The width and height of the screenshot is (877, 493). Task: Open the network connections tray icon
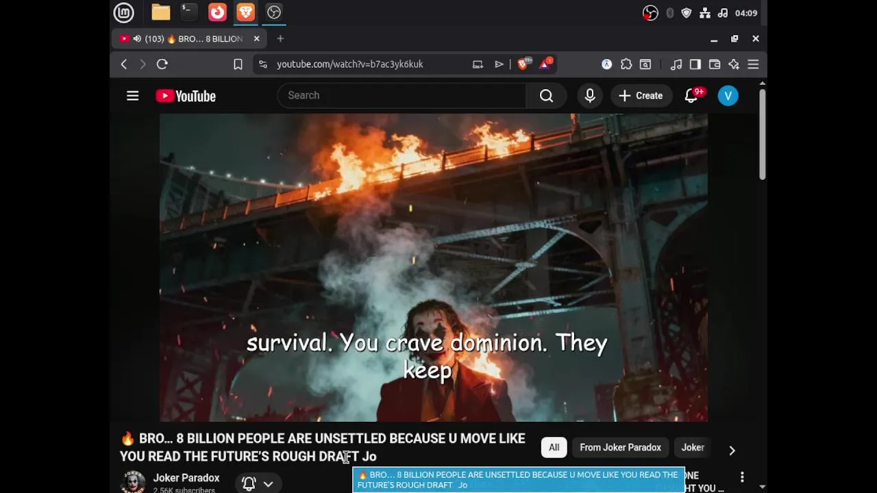tap(705, 13)
